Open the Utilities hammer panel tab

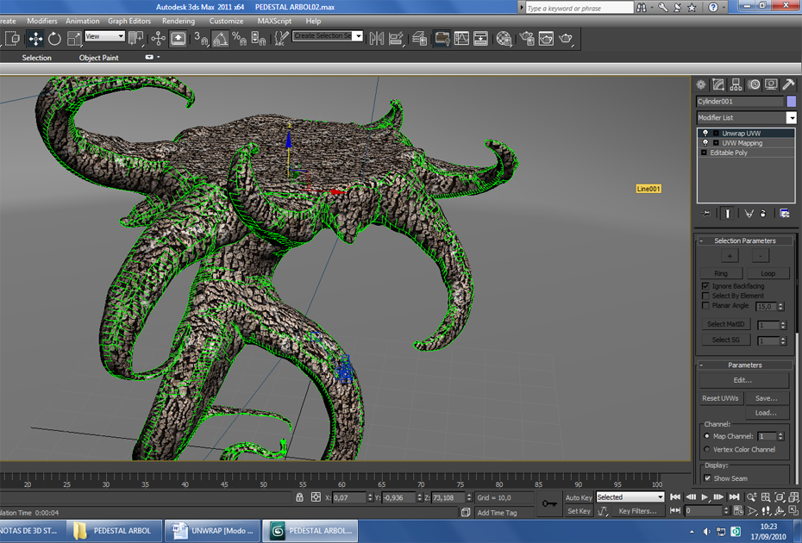(788, 84)
